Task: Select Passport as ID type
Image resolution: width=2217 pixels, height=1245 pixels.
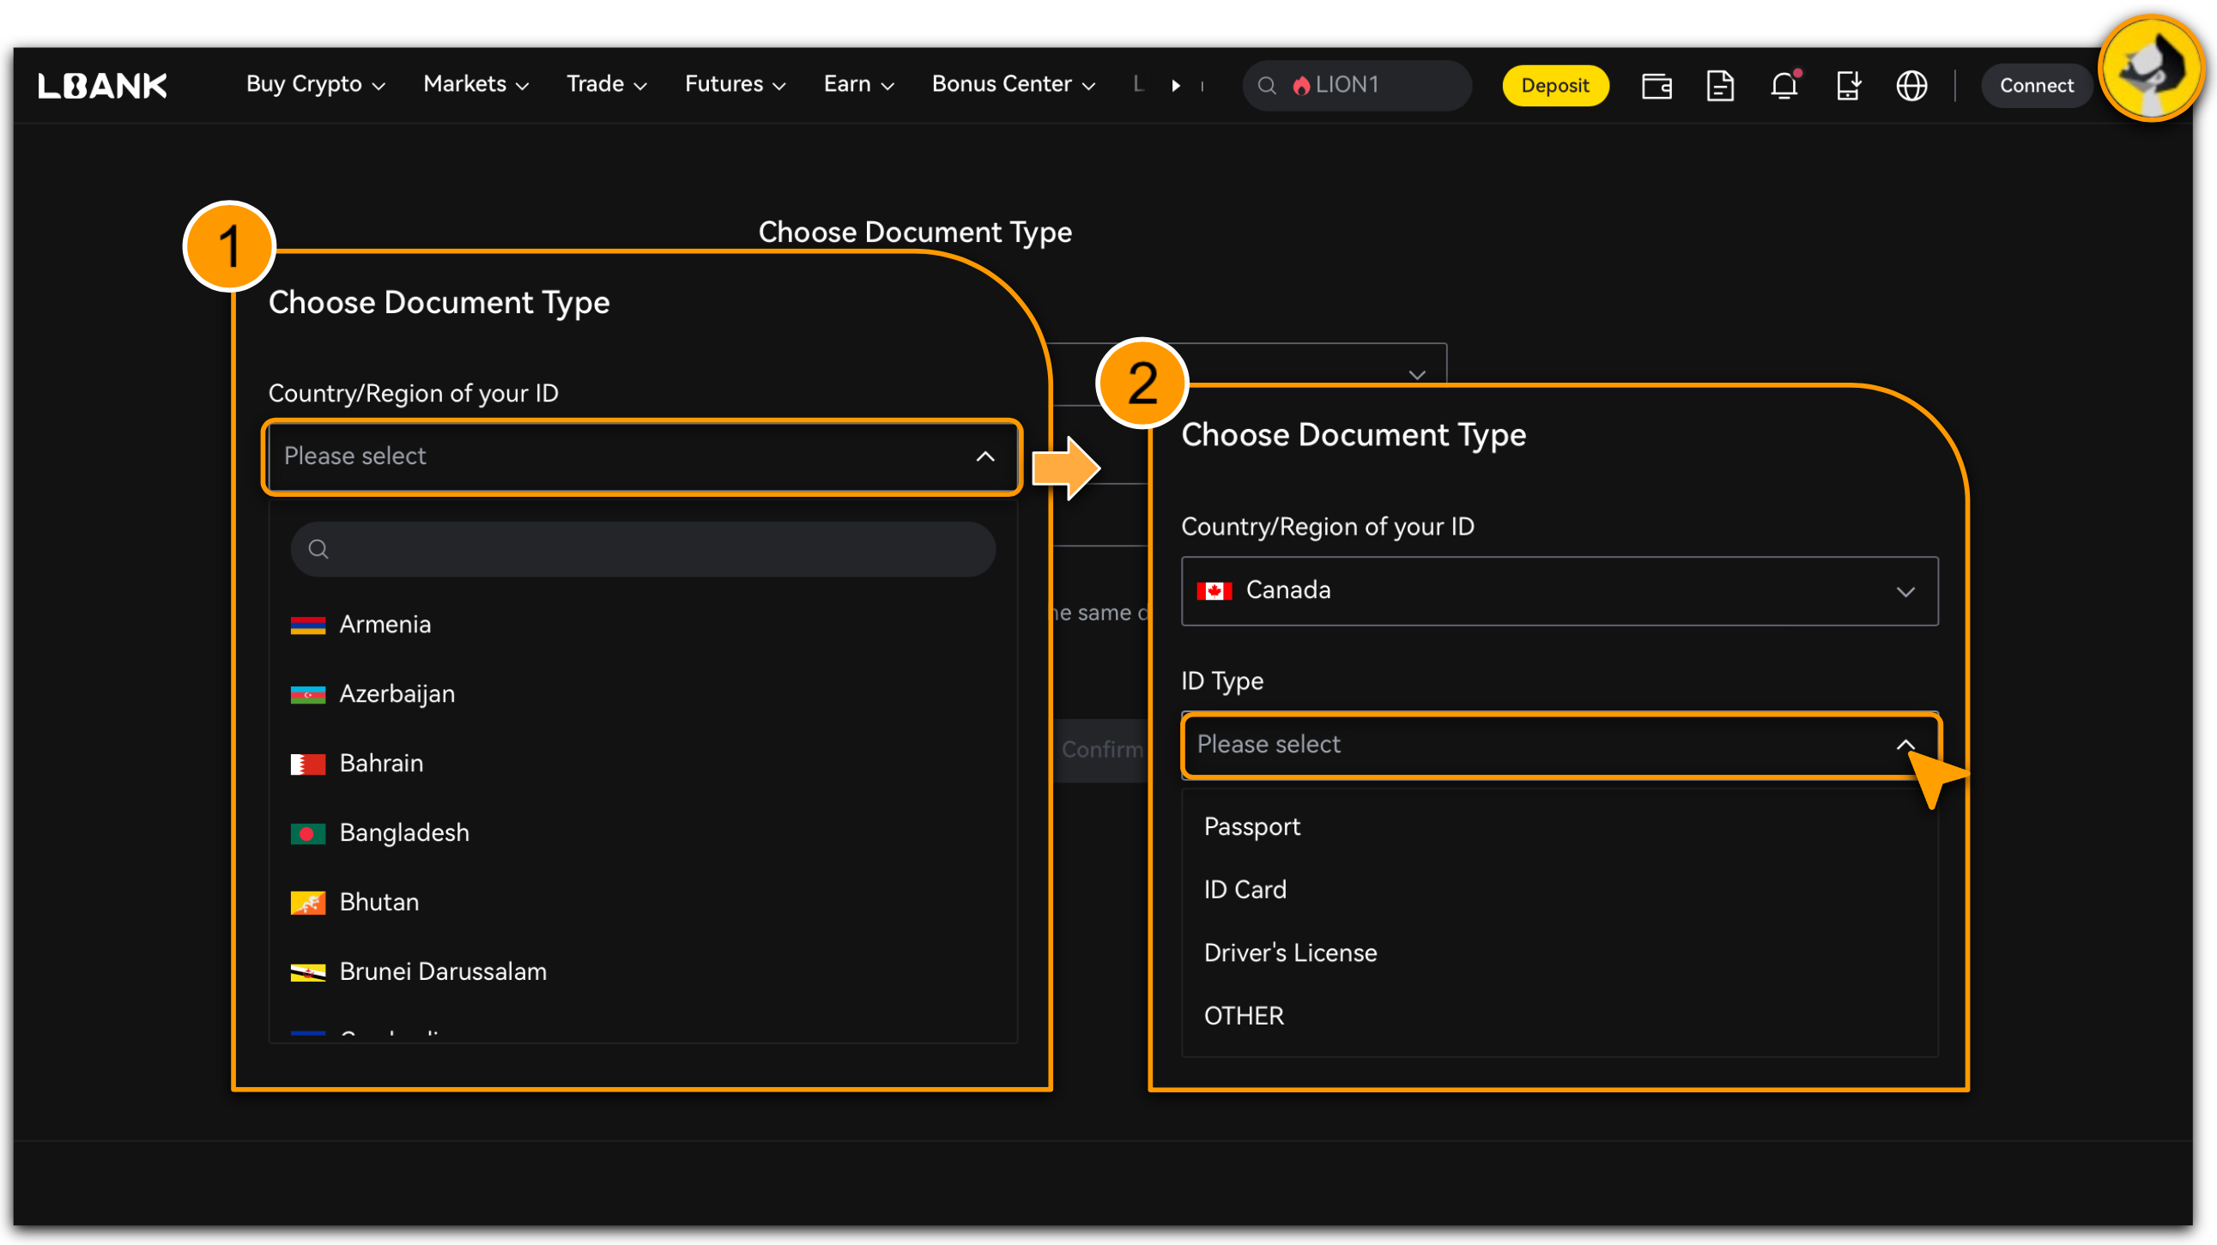Action: [x=1251, y=826]
